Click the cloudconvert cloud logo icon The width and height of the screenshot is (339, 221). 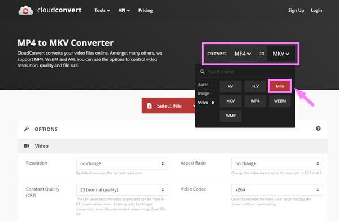(x=25, y=10)
